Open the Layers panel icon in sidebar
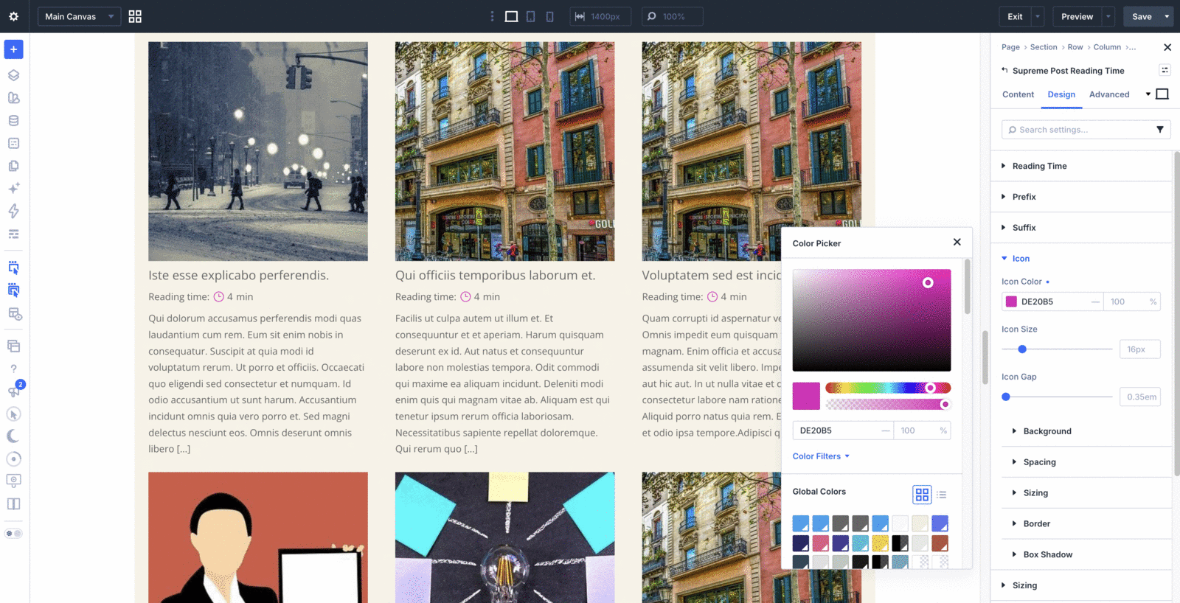The image size is (1180, 603). 13,75
